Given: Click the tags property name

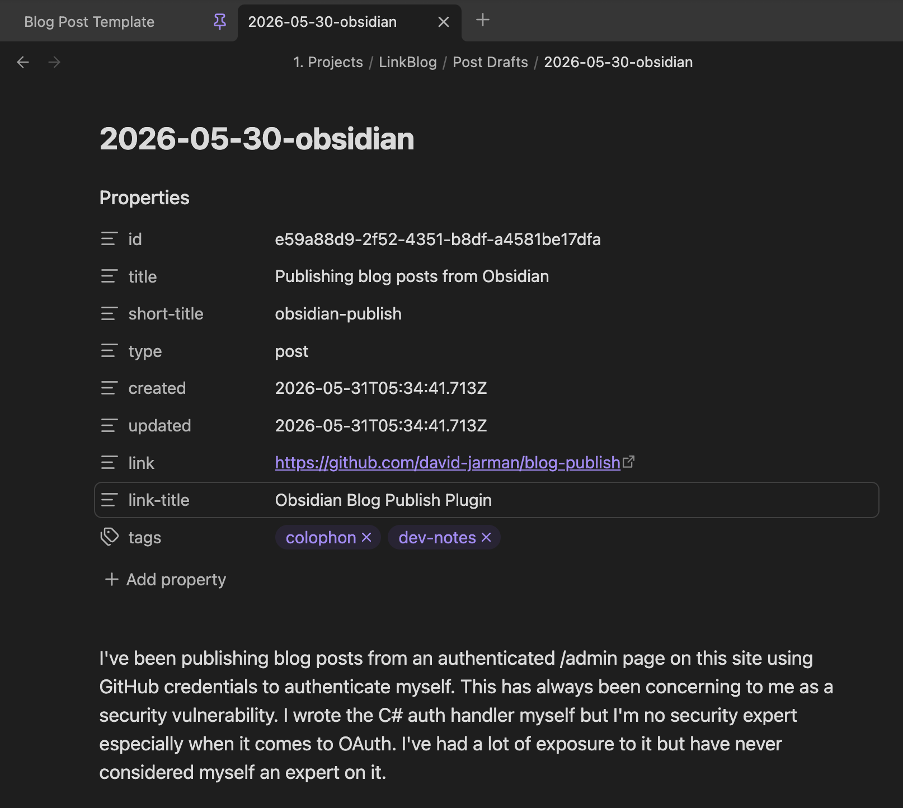Looking at the screenshot, I should (x=145, y=538).
